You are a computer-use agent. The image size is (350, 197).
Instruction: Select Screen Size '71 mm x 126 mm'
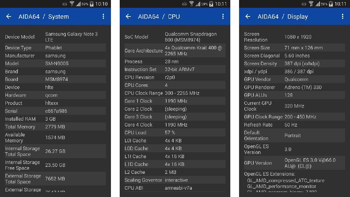pyautogui.click(x=303, y=48)
